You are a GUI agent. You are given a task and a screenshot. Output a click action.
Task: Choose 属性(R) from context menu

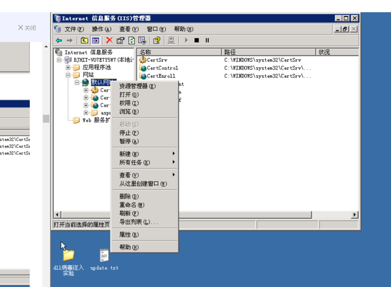pos(144,234)
